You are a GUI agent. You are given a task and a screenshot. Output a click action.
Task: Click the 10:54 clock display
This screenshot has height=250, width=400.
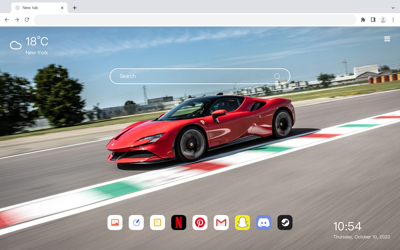coord(347,226)
